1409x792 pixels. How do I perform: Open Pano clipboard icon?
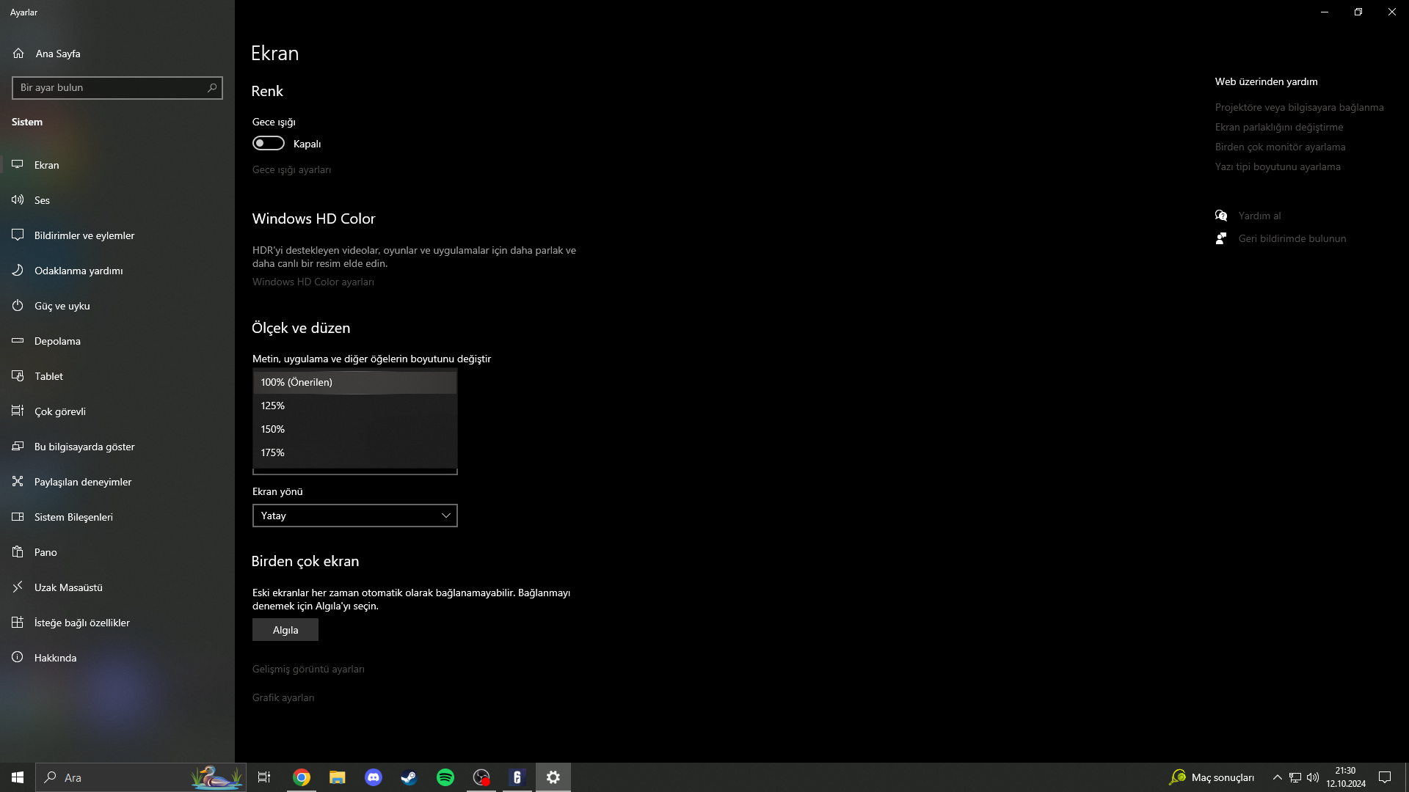point(18,552)
